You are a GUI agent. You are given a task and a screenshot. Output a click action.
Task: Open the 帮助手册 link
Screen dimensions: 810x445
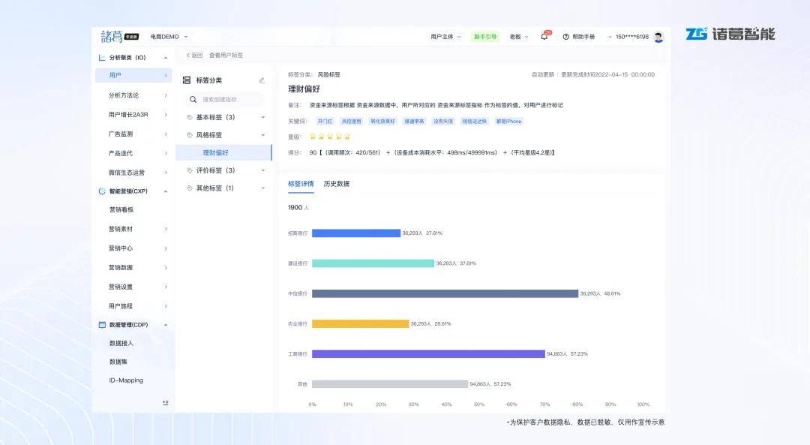(x=583, y=37)
